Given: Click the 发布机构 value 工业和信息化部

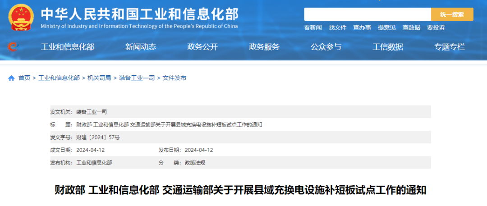Looking at the screenshot, I should 94,162.
